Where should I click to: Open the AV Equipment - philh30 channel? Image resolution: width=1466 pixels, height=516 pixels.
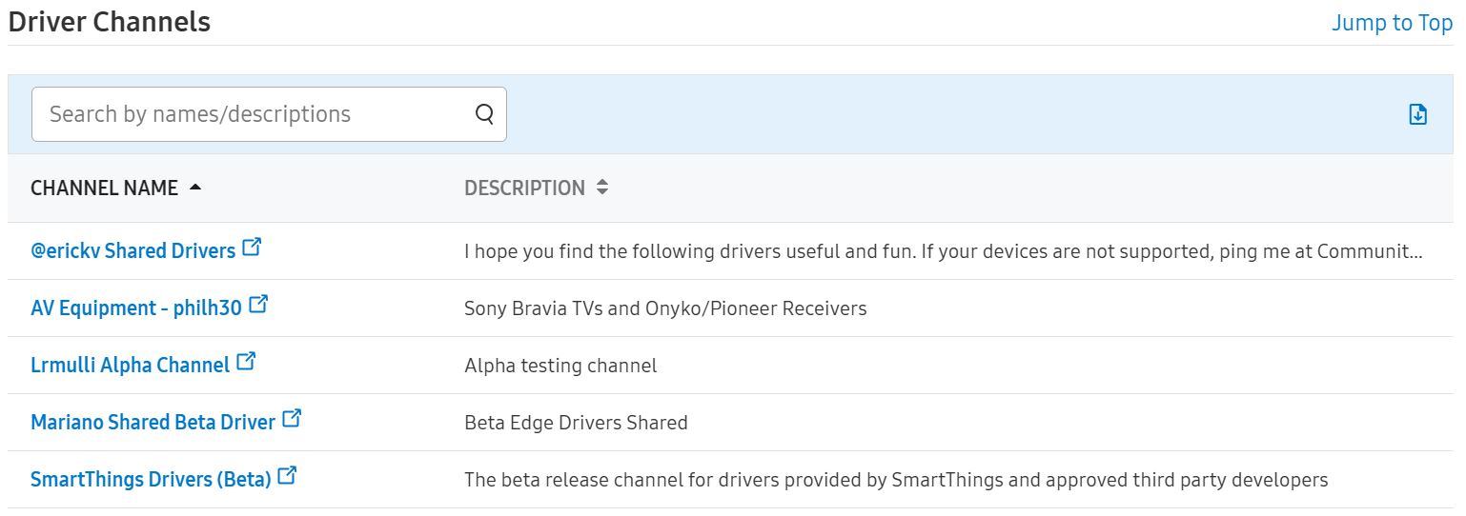click(x=136, y=308)
